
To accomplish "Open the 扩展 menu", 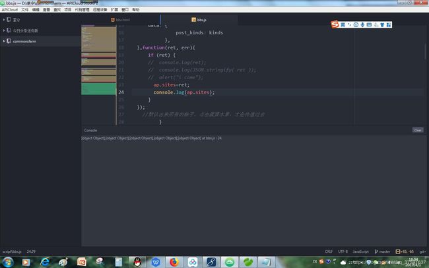I will click(114, 10).
